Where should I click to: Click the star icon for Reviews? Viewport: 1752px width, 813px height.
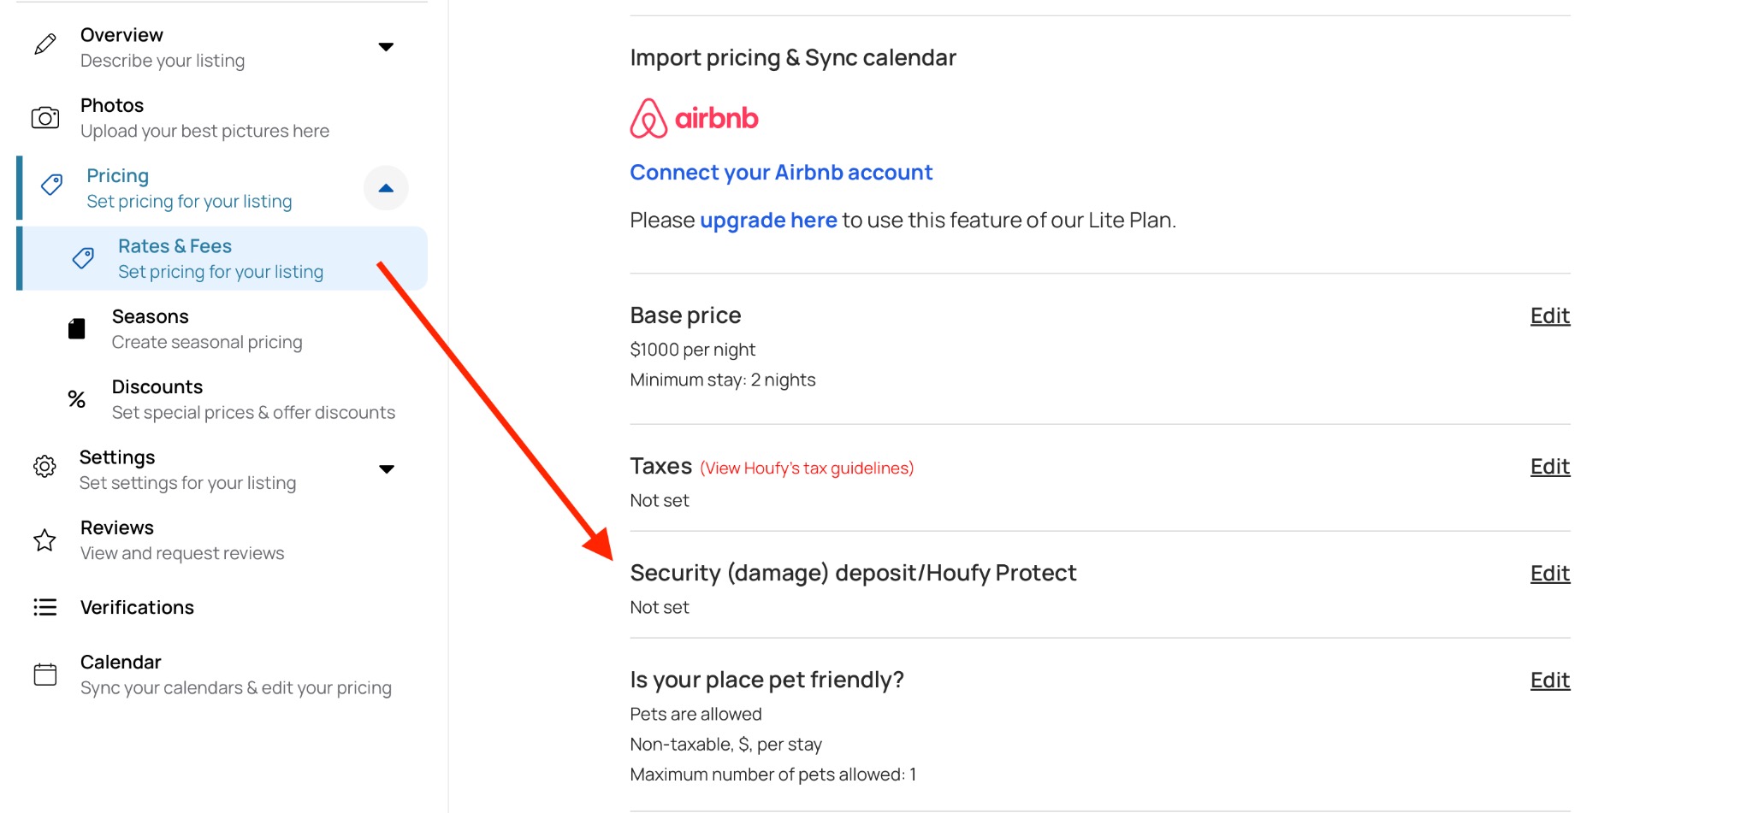click(x=44, y=540)
